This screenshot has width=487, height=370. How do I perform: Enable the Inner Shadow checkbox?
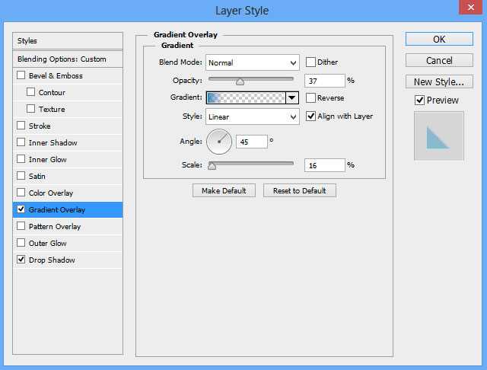coord(21,142)
